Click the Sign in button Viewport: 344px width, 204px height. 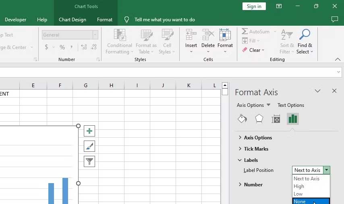pos(254,6)
